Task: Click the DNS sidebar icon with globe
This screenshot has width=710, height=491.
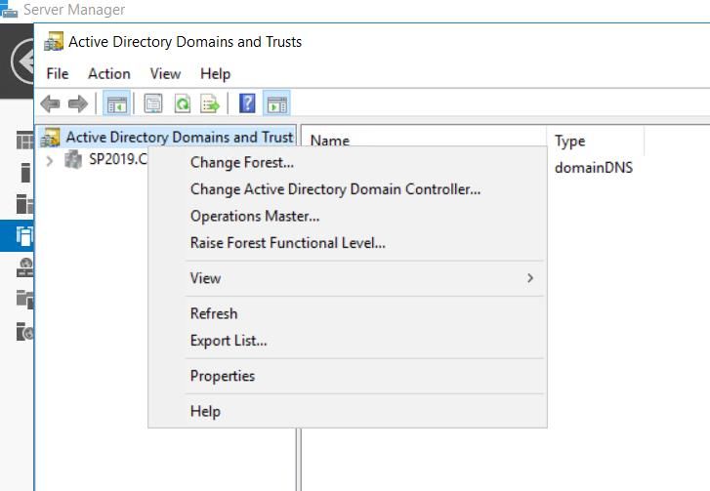Action: click(25, 267)
